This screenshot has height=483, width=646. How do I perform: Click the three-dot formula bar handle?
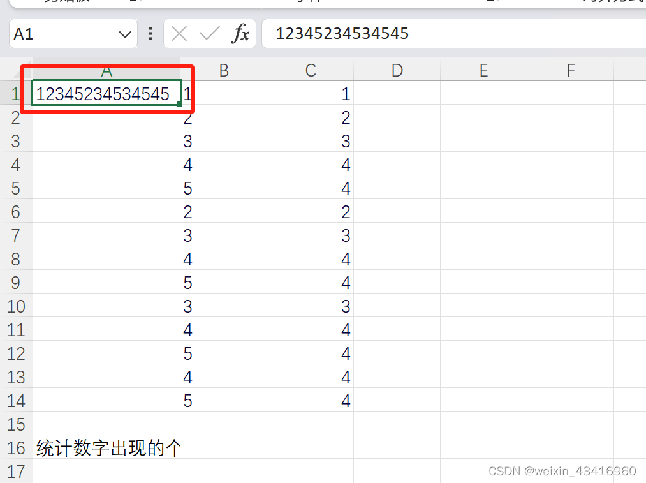tap(150, 34)
